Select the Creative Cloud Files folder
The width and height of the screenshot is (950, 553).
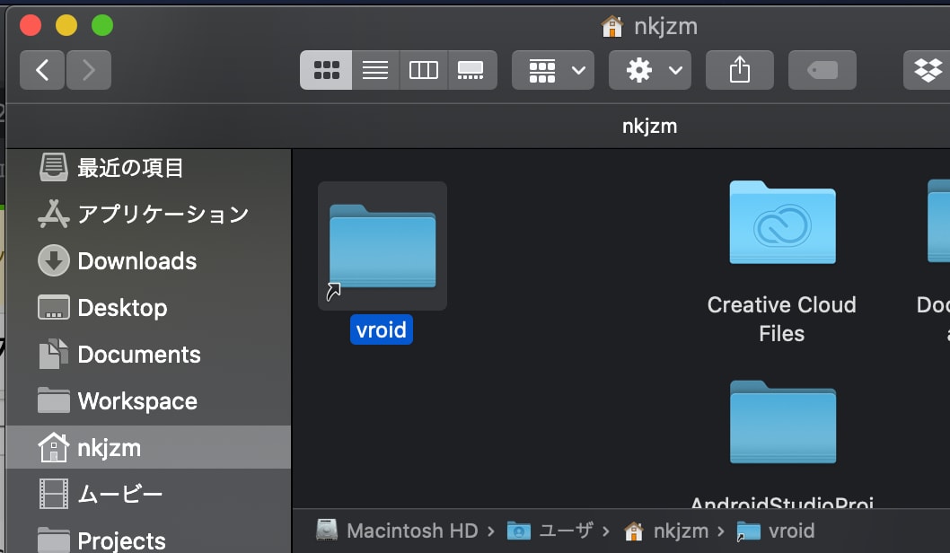pyautogui.click(x=781, y=224)
